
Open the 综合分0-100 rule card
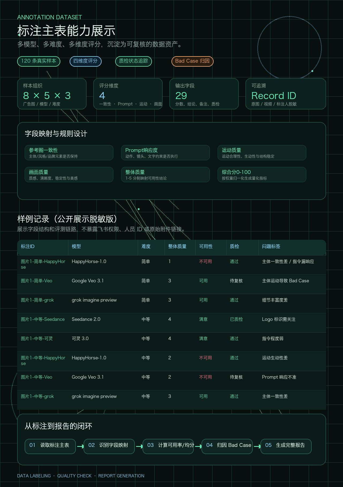point(262,175)
